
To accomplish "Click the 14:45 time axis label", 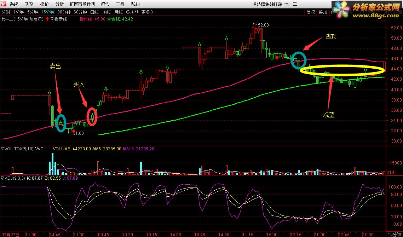I will coord(55,235).
